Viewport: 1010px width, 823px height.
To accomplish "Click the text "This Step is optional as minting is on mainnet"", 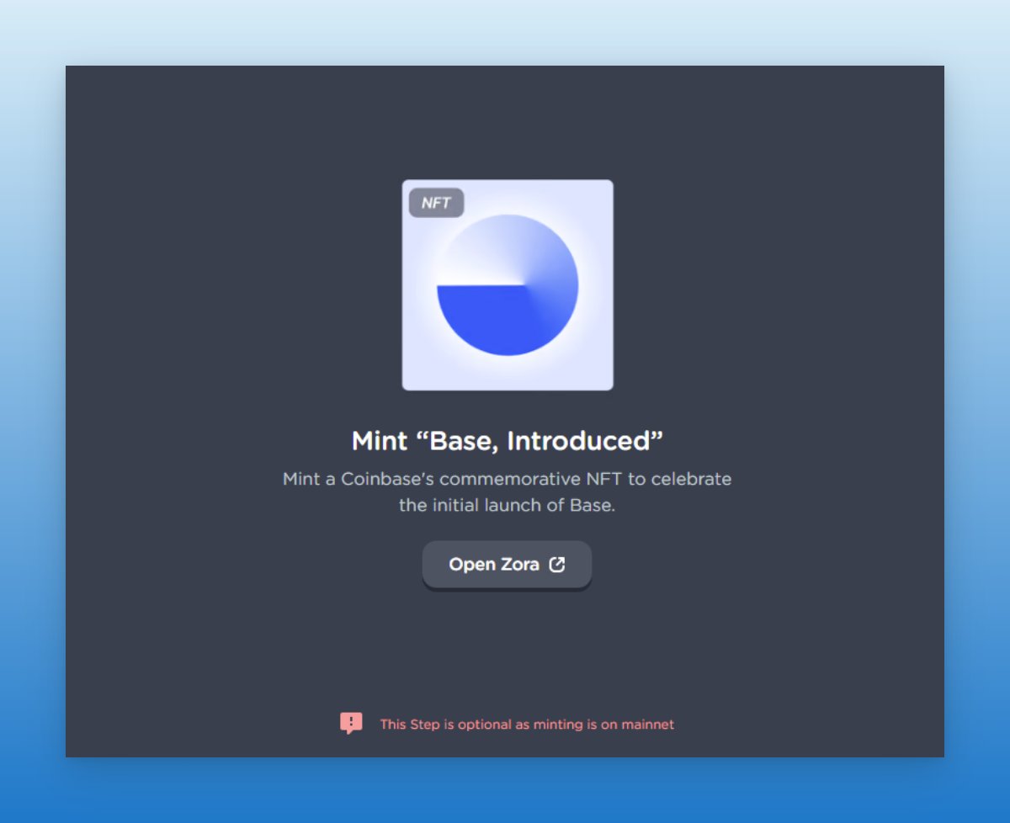I will [x=527, y=725].
